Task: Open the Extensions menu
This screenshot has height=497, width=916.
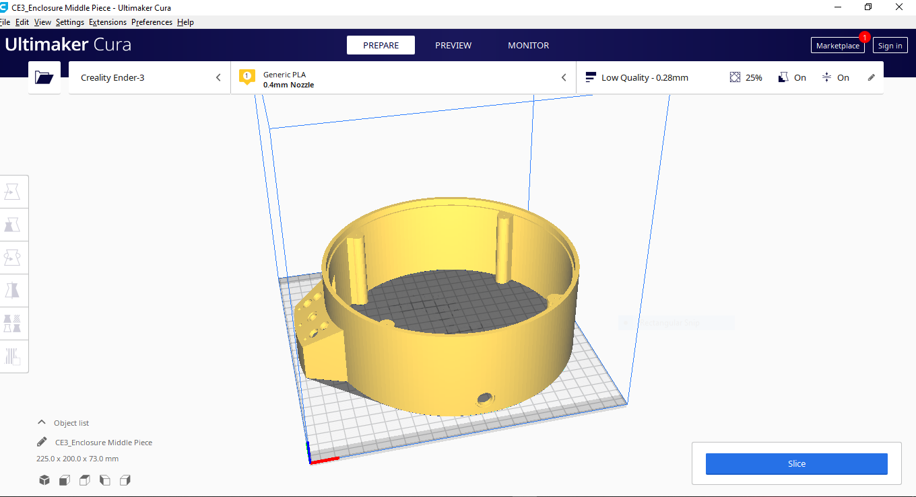Action: [x=108, y=22]
